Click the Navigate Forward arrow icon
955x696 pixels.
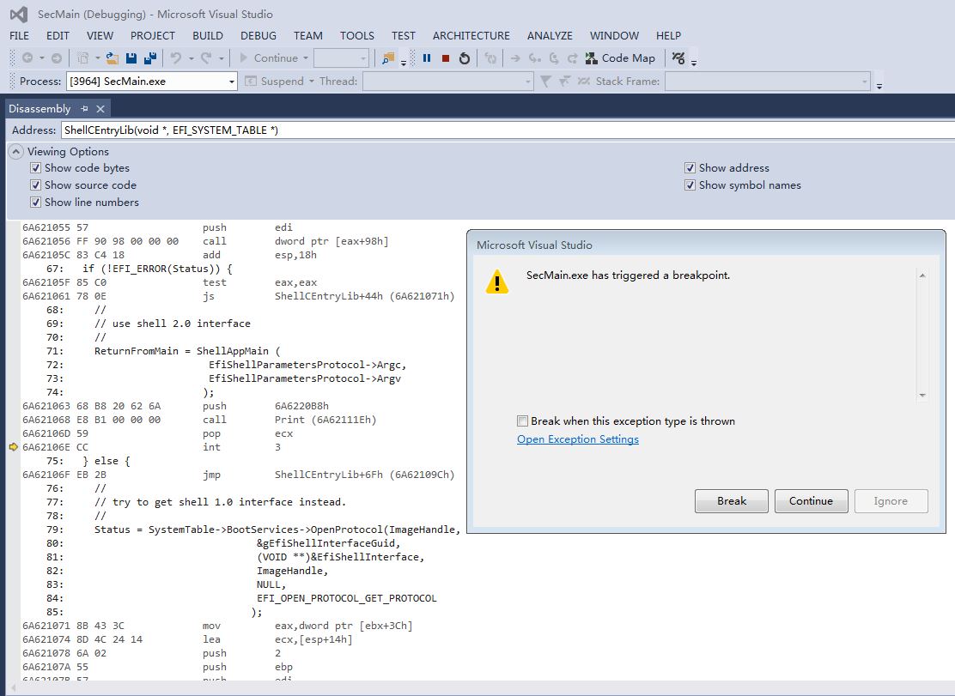[56, 57]
